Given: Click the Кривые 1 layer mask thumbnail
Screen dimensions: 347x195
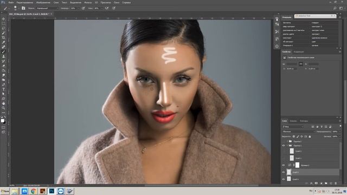Looking at the screenshot, I should point(297,165).
